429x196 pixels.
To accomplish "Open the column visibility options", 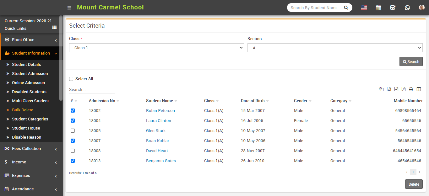I will click(419, 89).
